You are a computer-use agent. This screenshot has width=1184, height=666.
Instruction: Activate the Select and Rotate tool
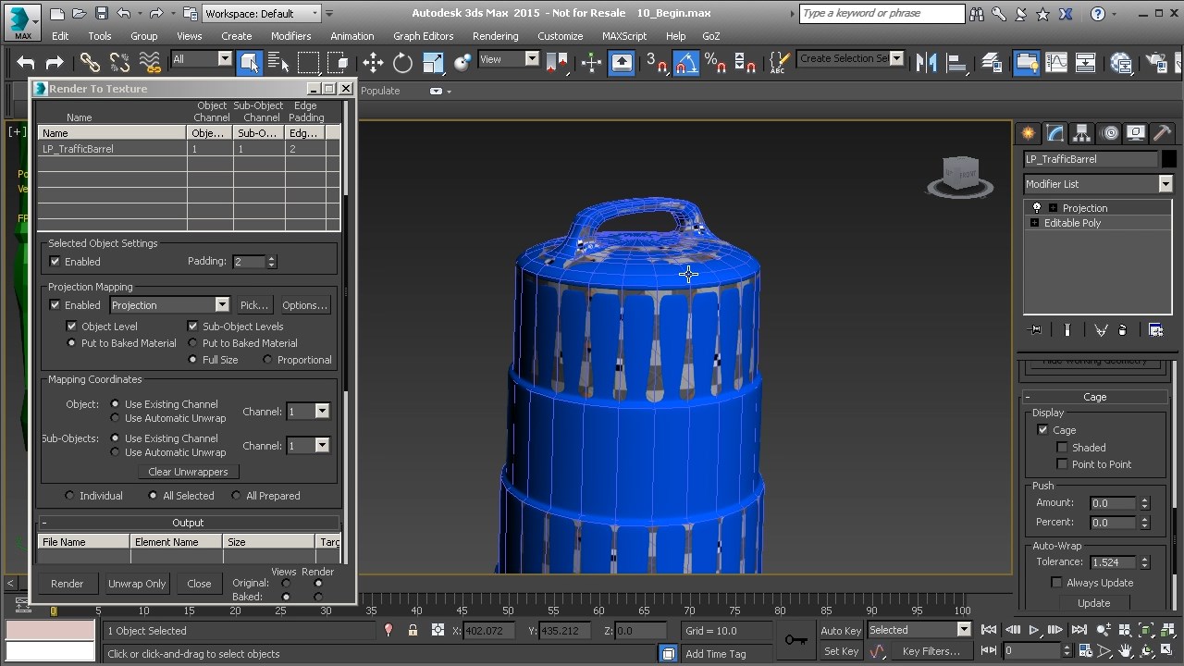[401, 63]
